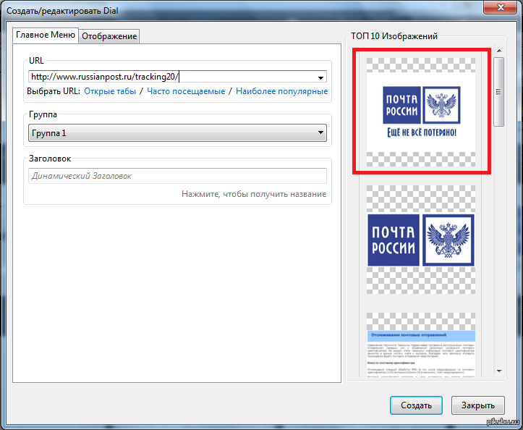
Task: Pick the second Почта России logo image
Action: point(420,240)
